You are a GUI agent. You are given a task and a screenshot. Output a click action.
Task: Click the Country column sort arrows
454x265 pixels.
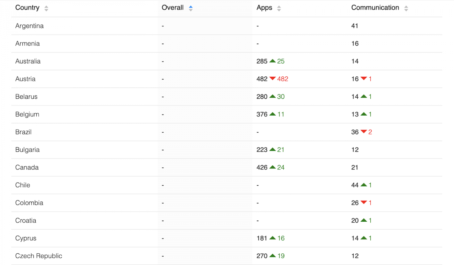pos(46,8)
